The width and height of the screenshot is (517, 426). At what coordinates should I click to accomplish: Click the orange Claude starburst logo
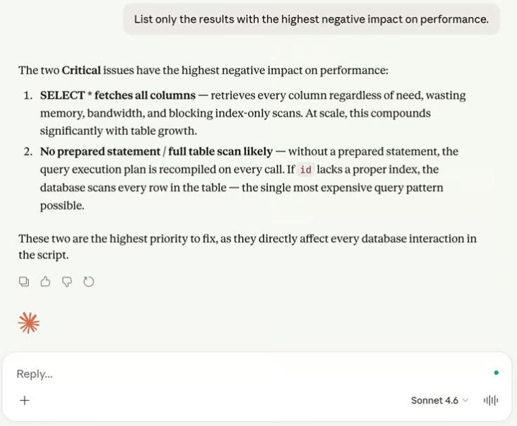tap(29, 322)
